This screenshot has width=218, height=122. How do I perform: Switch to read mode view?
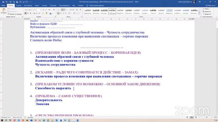[x=187, y=117]
